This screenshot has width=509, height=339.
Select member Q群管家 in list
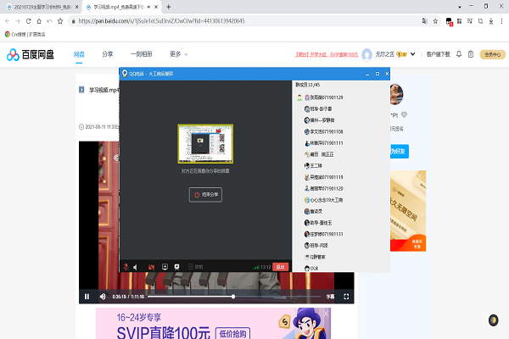point(315,257)
